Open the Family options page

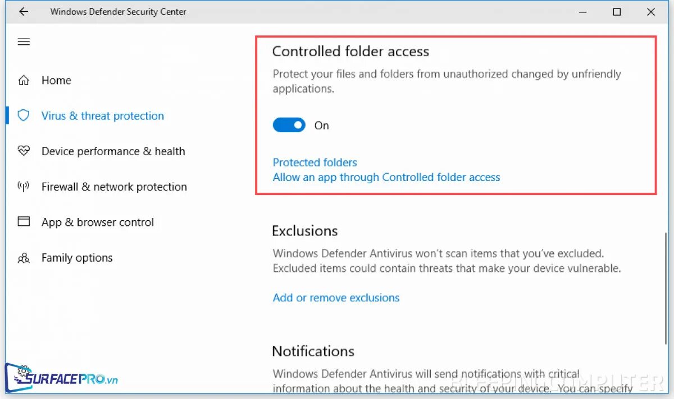pyautogui.click(x=77, y=258)
